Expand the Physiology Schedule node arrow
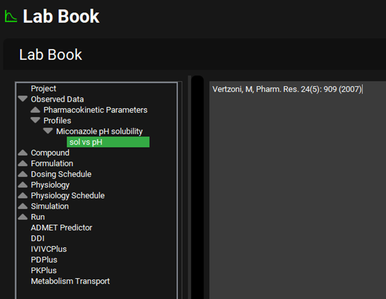The image size is (386, 299). [23, 196]
